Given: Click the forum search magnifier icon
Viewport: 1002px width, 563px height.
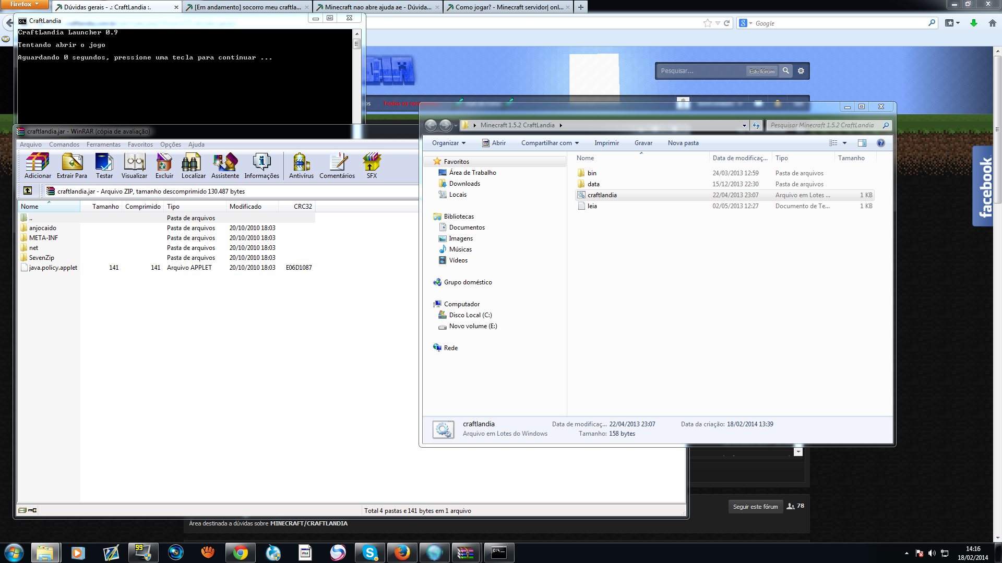Looking at the screenshot, I should [x=786, y=70].
